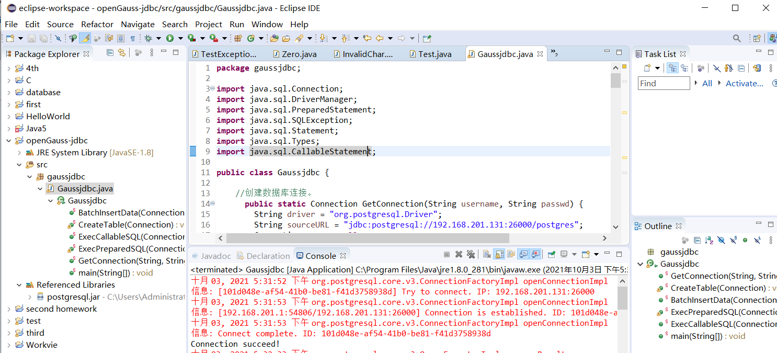Click Clear Console icon

tap(487, 255)
